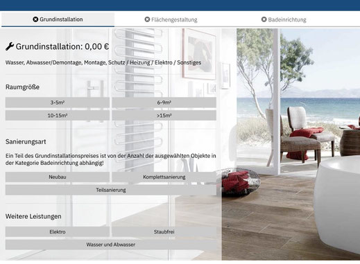This screenshot has width=360, height=264.
Task: Enable Wasser und Abwasser service
Action: pyautogui.click(x=111, y=245)
